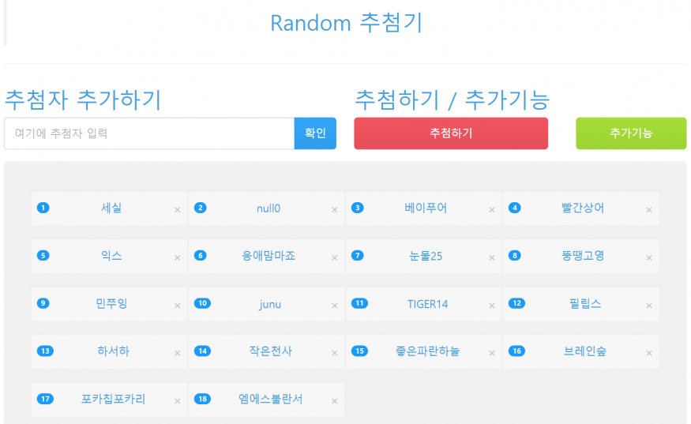
Task: Open the green 추가기능 button
Action: pos(631,133)
